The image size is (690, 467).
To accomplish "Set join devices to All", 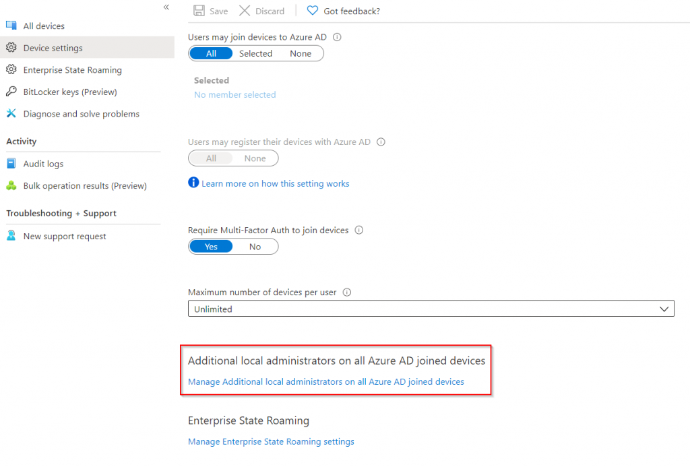I will pyautogui.click(x=211, y=53).
